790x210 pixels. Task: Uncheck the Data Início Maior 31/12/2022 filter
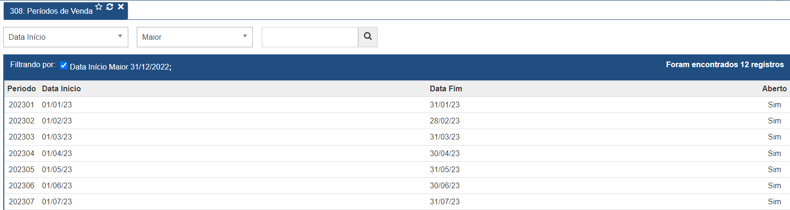(x=64, y=65)
